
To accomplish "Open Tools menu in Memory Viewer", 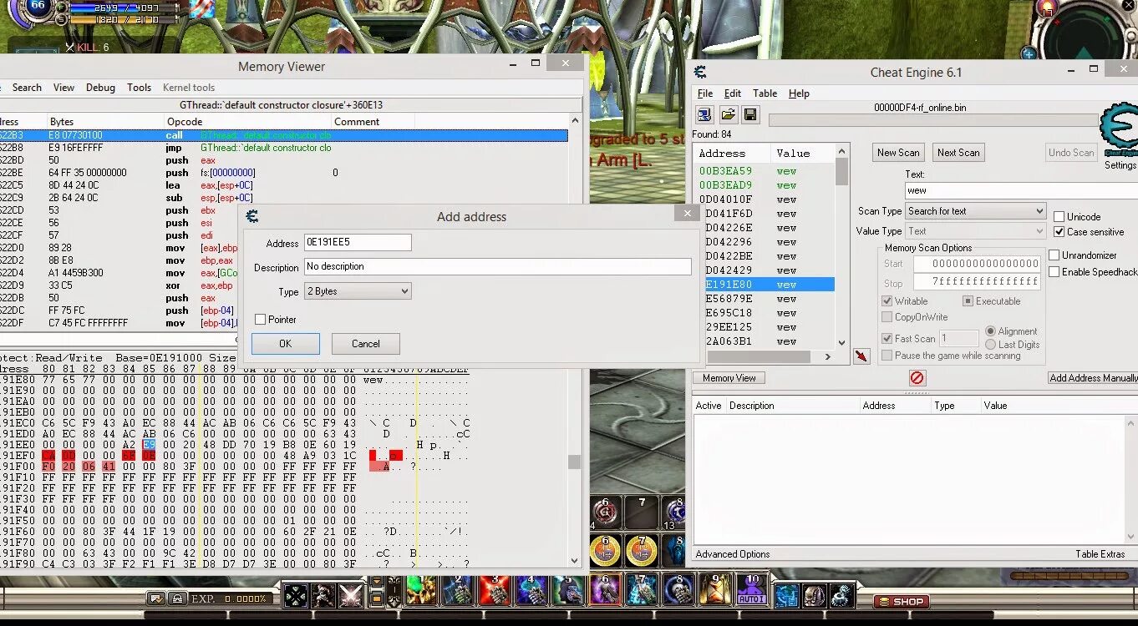I will coord(140,88).
